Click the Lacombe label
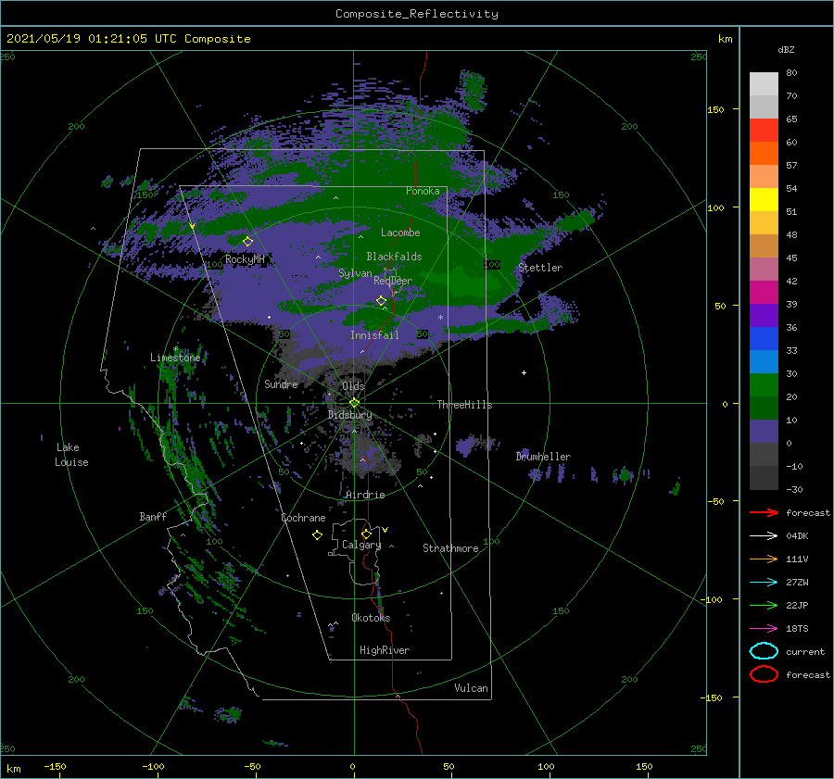Image resolution: width=834 pixels, height=779 pixels. click(x=400, y=232)
